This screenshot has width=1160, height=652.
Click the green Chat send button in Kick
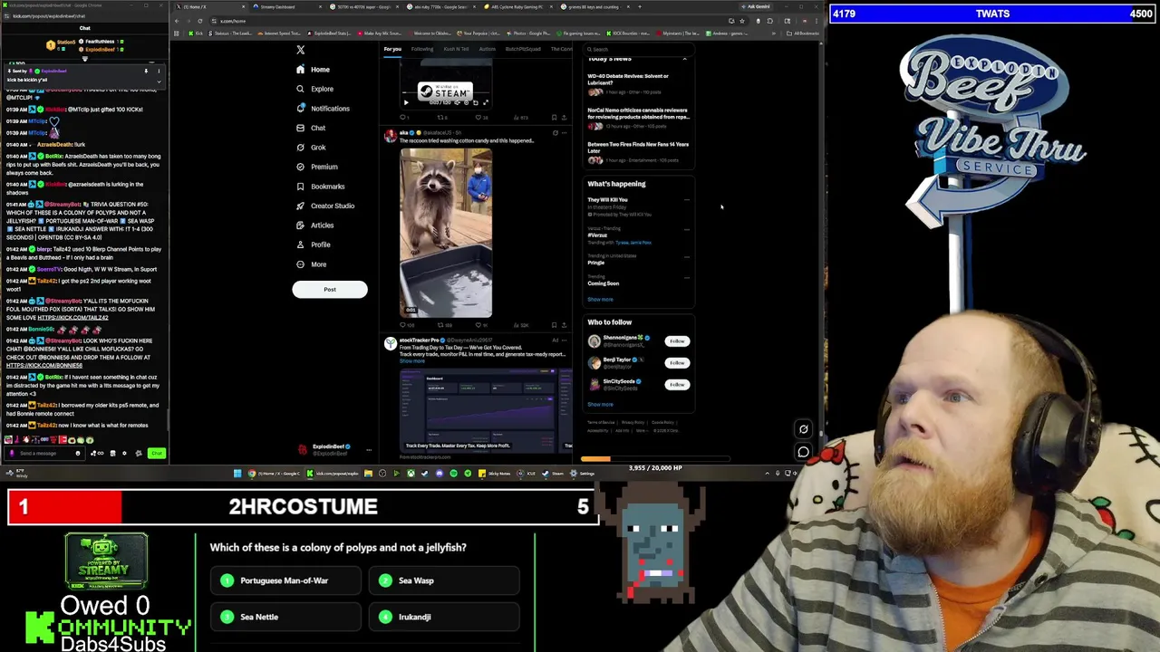point(157,453)
